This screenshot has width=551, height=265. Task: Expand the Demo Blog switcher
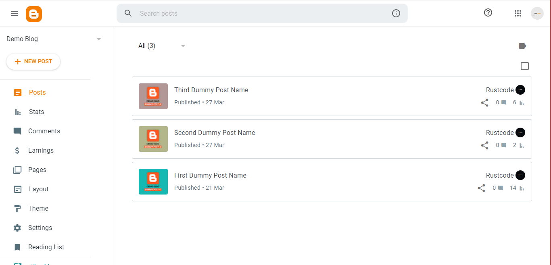tap(99, 39)
